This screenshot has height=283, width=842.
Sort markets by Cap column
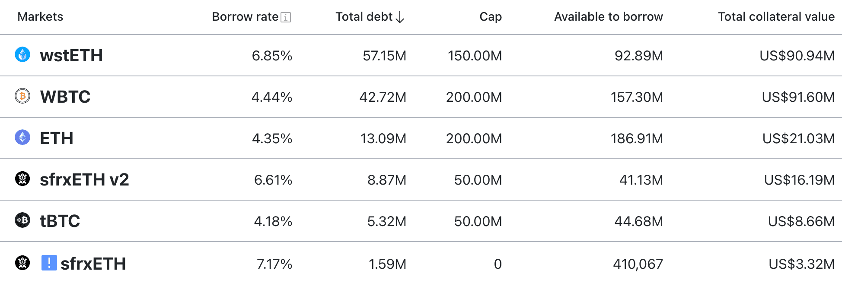tap(490, 16)
